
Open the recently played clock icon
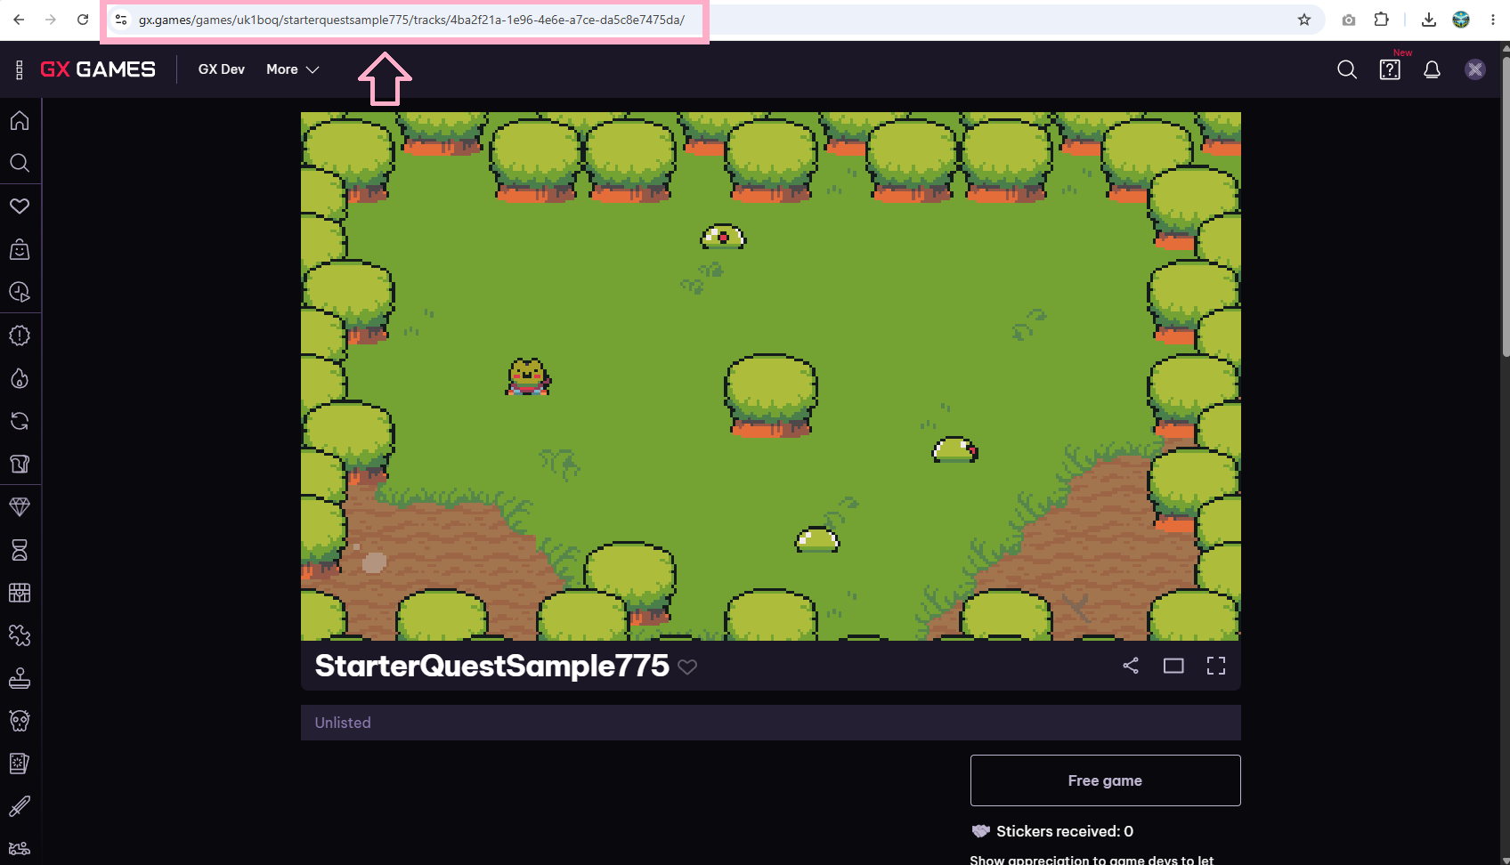tap(20, 292)
